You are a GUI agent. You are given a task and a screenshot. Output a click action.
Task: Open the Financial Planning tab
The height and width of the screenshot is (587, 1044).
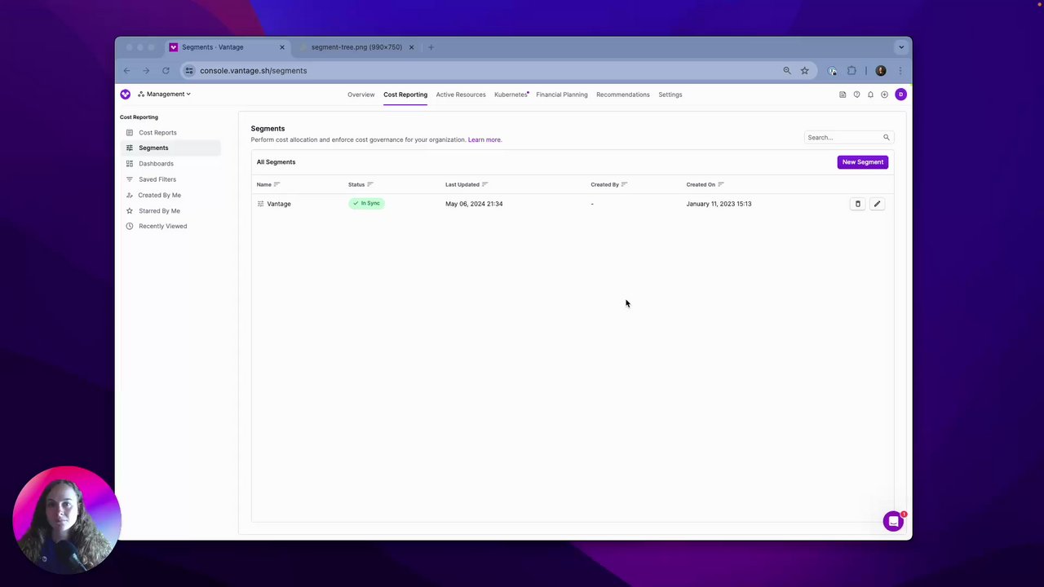point(562,95)
